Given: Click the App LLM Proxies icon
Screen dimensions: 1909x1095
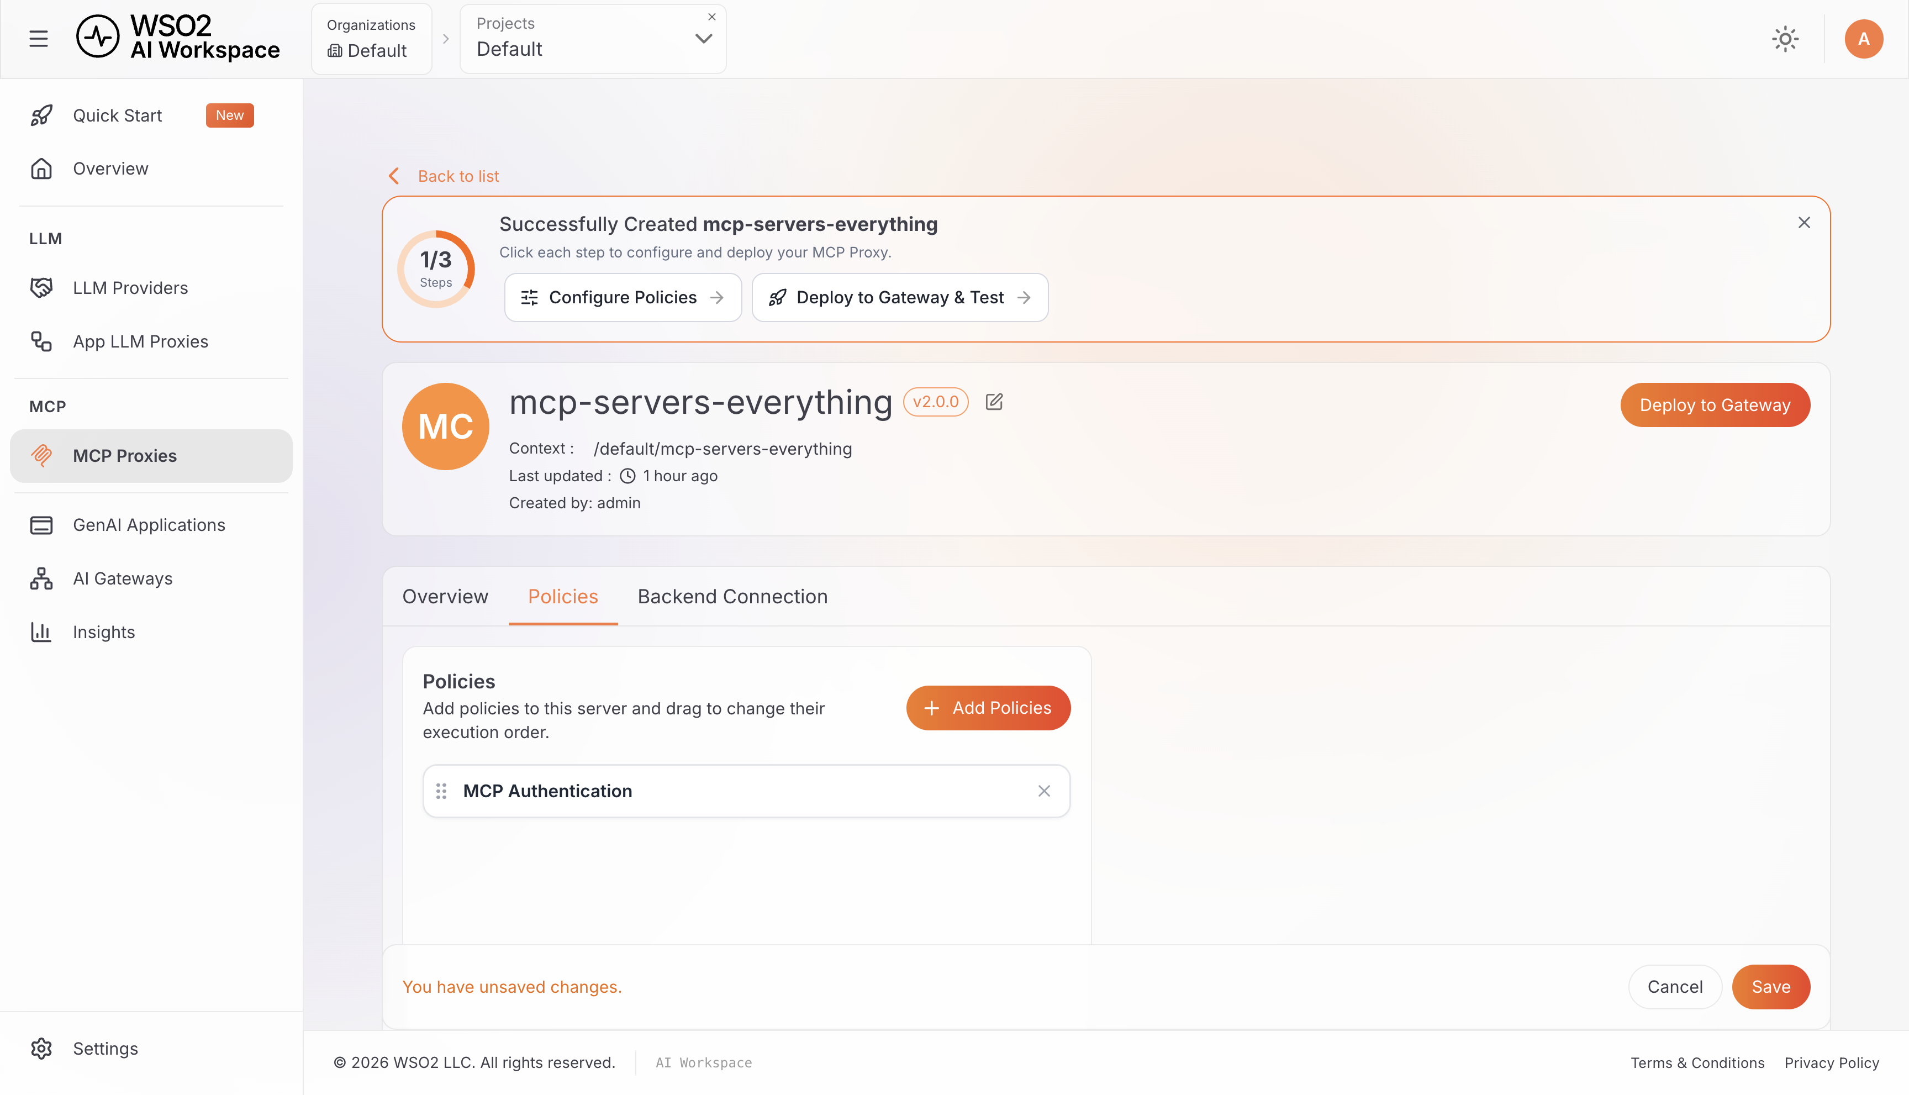Looking at the screenshot, I should tap(41, 341).
